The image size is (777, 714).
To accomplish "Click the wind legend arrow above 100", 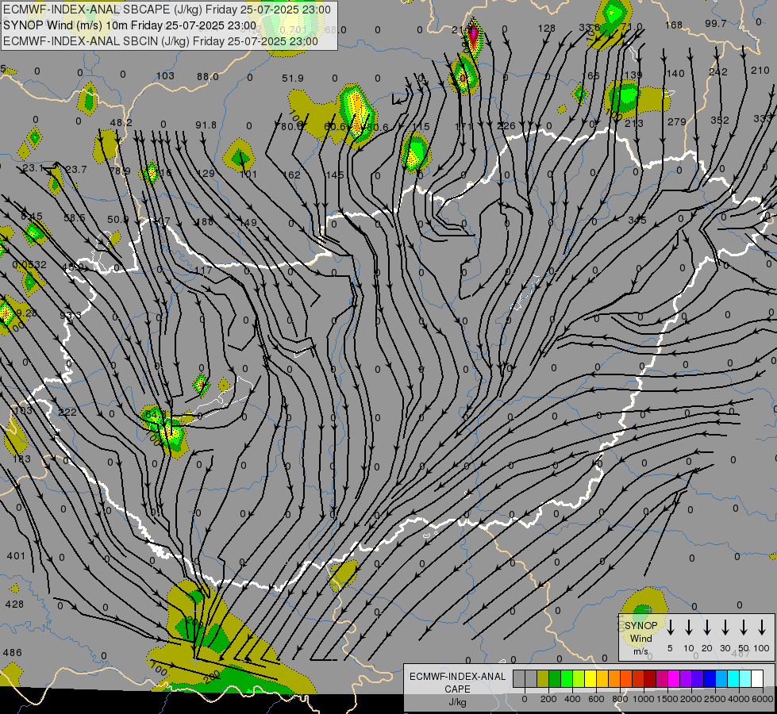I will pyautogui.click(x=762, y=627).
